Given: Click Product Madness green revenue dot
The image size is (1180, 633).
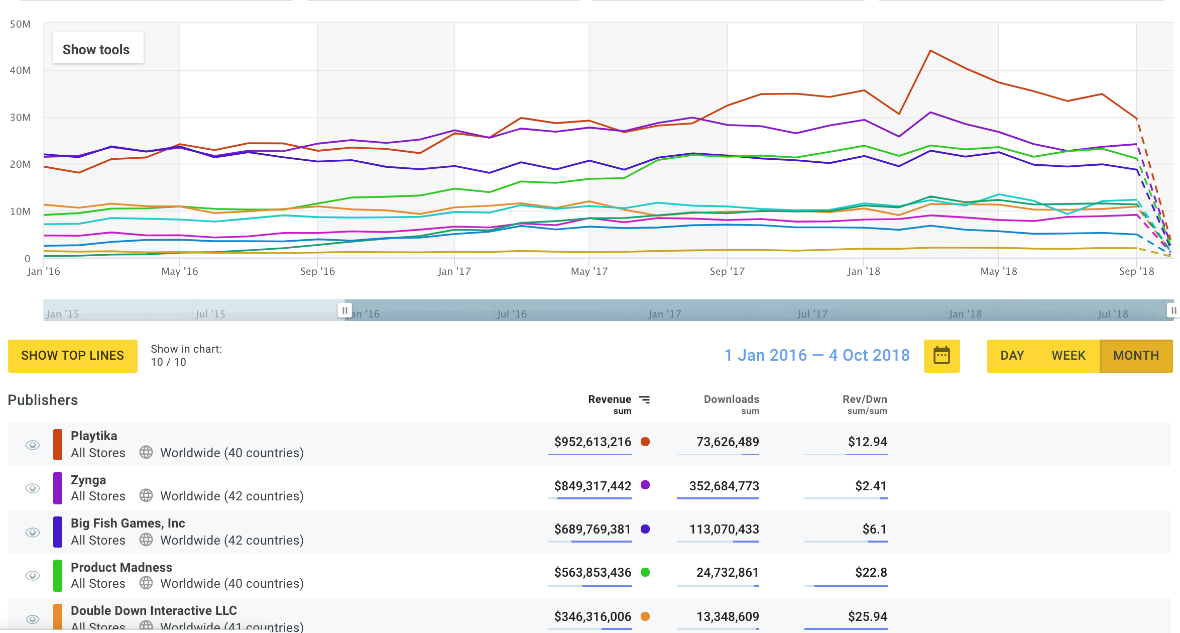Looking at the screenshot, I should tap(645, 572).
